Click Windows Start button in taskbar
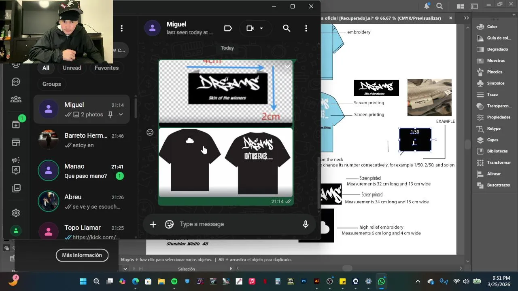Screen dimensions: 518x291 tap(83, 281)
